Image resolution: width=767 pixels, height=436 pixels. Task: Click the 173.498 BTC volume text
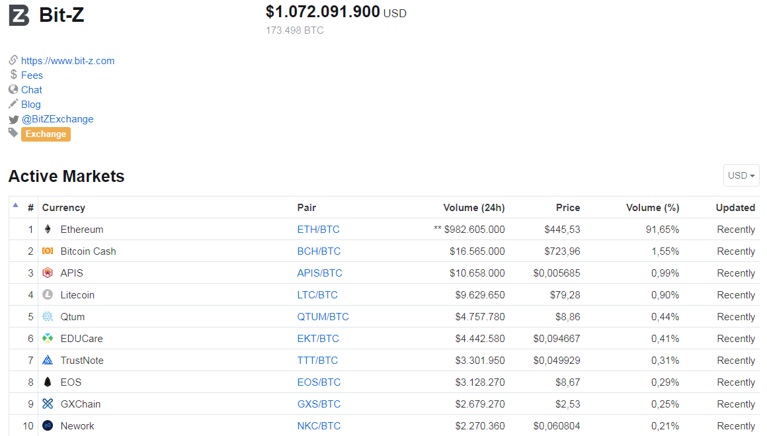[x=294, y=30]
